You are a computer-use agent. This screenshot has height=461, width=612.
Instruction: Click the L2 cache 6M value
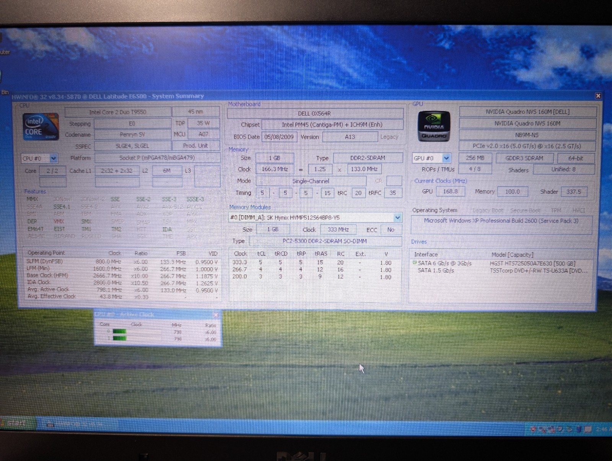[167, 171]
